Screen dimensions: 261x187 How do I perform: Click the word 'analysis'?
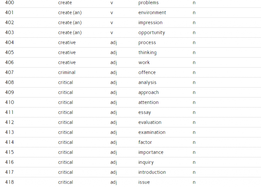pyautogui.click(x=147, y=82)
